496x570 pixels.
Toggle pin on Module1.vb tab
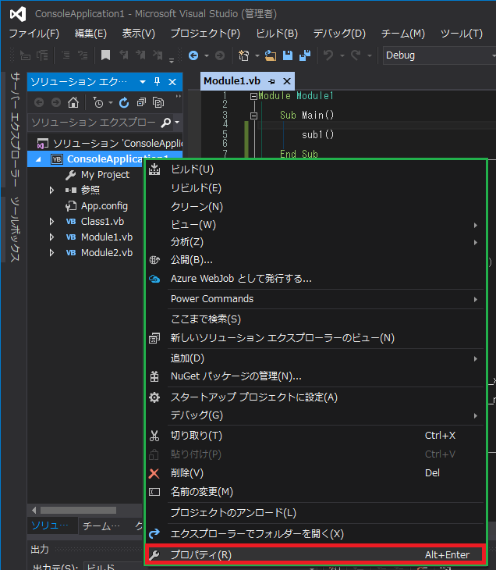click(271, 81)
